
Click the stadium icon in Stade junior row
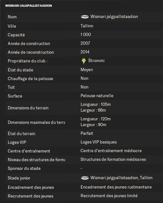tap(85, 178)
